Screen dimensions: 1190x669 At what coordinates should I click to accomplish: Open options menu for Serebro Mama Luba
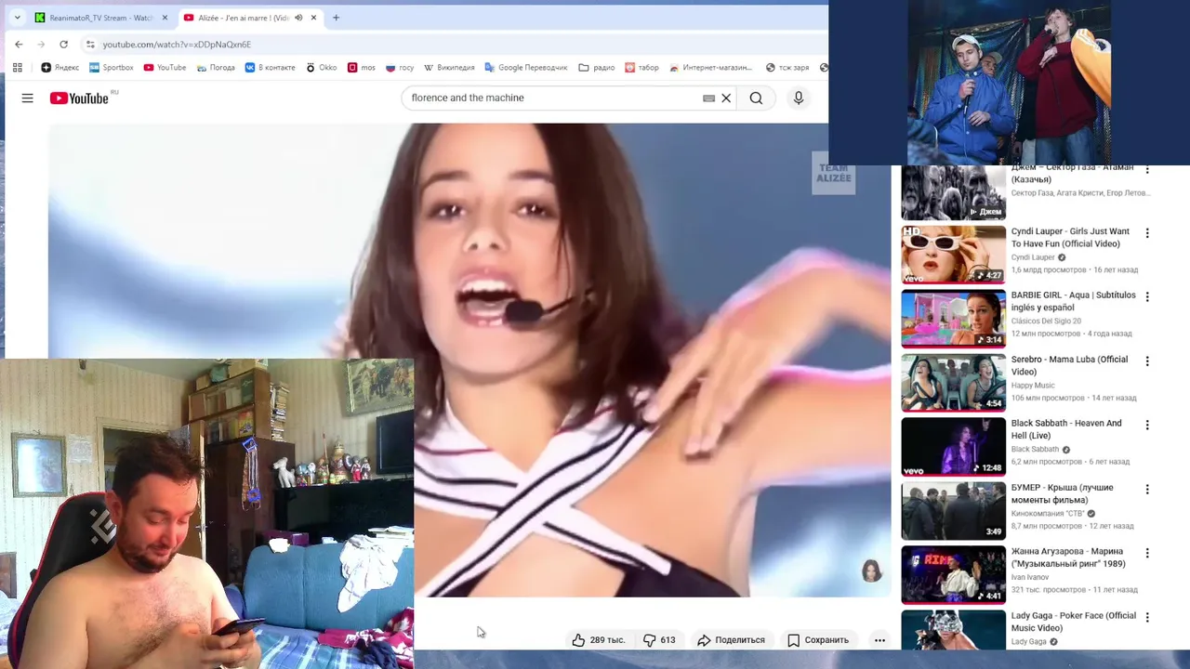(1147, 361)
